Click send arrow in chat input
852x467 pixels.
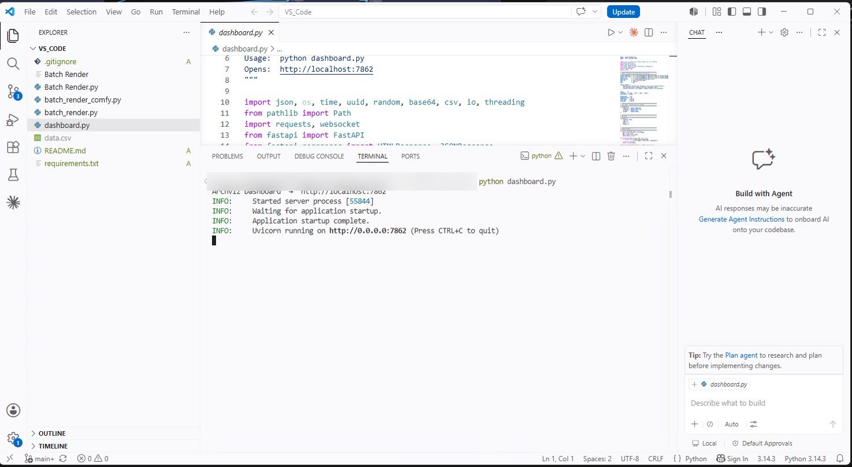[x=833, y=424]
